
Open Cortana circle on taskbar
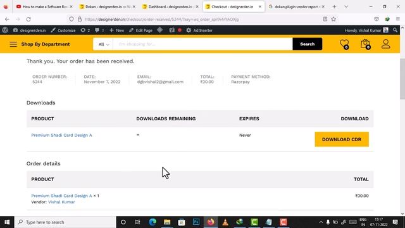[x=123, y=222]
